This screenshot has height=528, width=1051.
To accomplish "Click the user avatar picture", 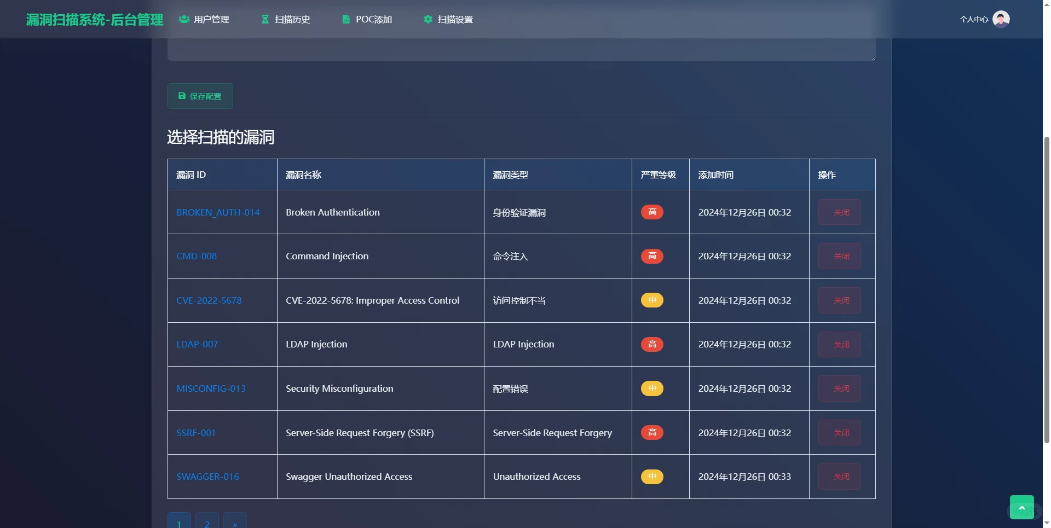I will pyautogui.click(x=1001, y=19).
